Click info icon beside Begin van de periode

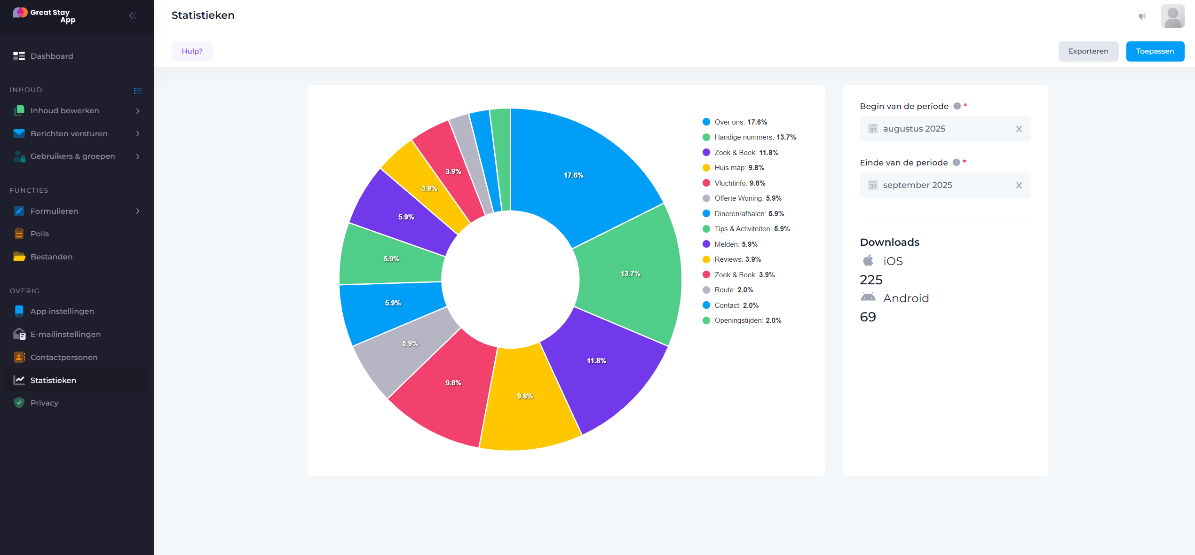pos(957,106)
